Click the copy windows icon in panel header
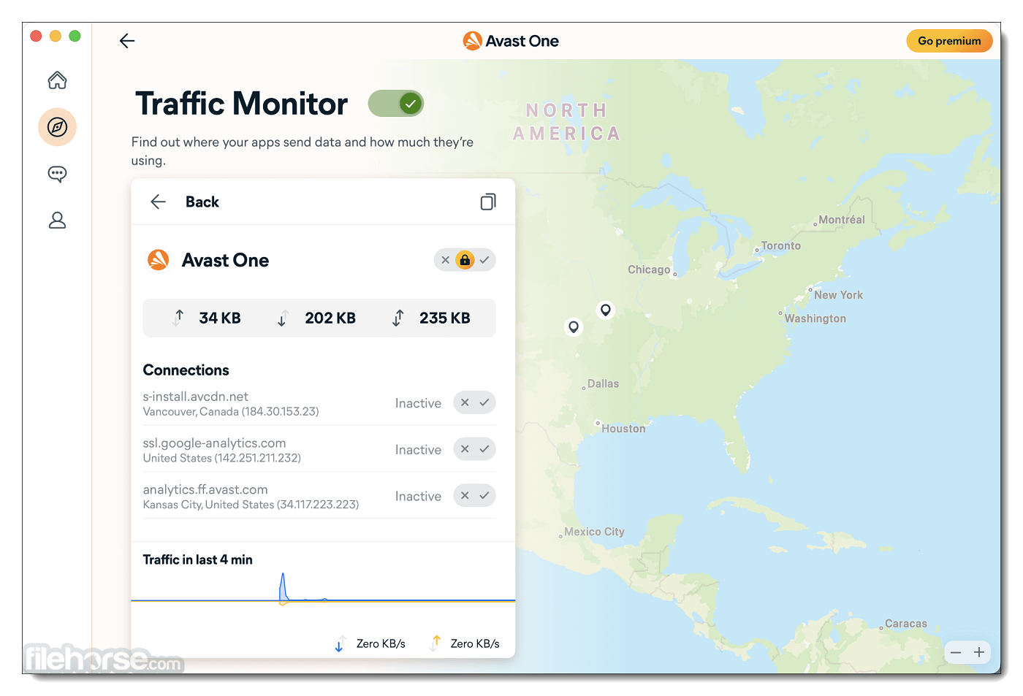 488,202
